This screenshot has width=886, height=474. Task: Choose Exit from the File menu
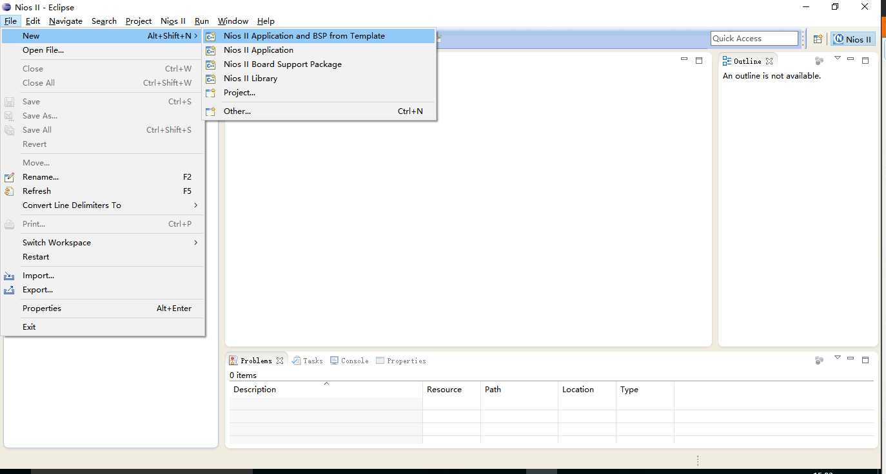click(103, 327)
